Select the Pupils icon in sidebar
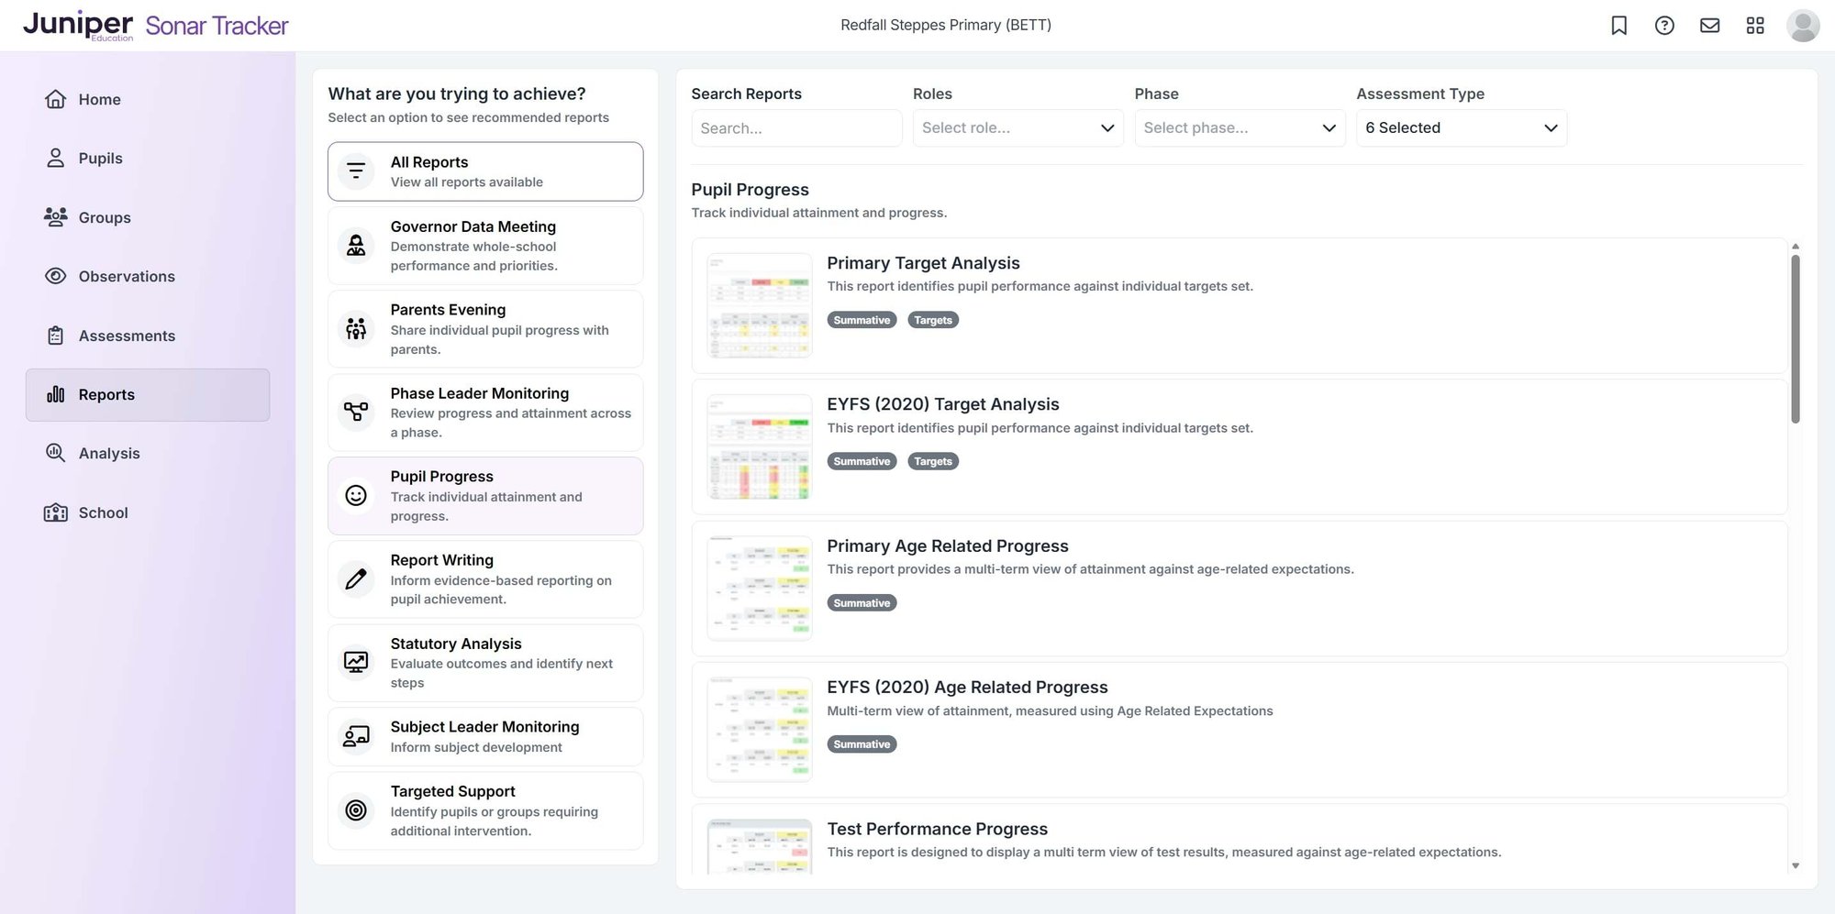This screenshot has width=1835, height=914. tap(55, 158)
